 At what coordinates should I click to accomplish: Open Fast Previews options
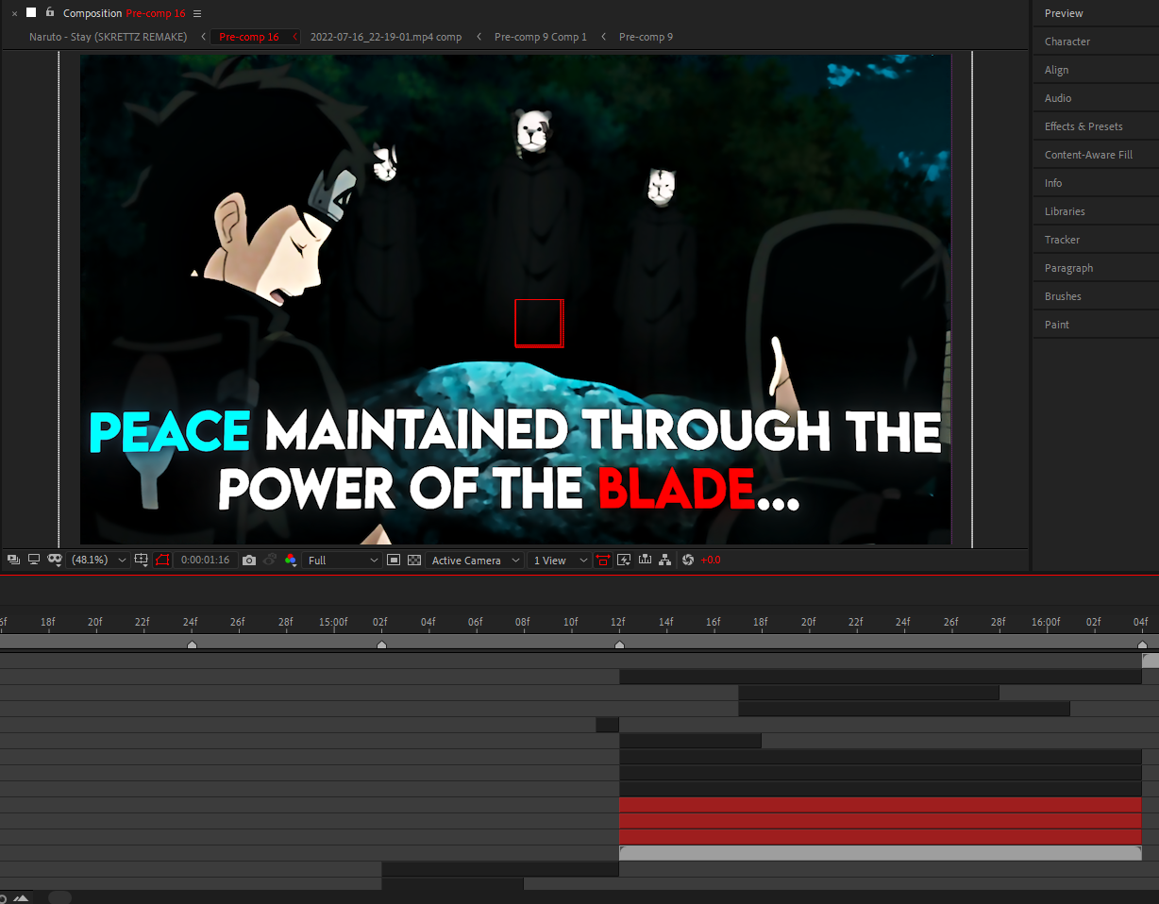(624, 560)
